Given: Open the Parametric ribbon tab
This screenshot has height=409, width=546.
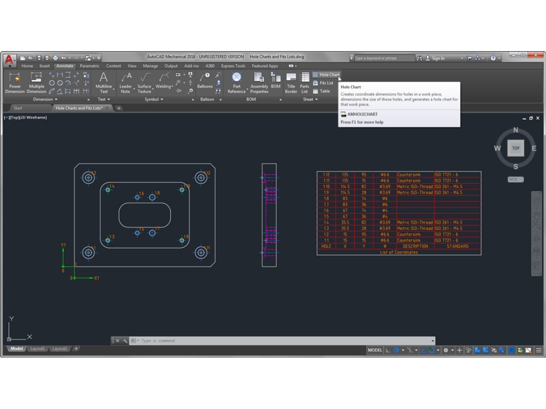Looking at the screenshot, I should click(90, 66).
